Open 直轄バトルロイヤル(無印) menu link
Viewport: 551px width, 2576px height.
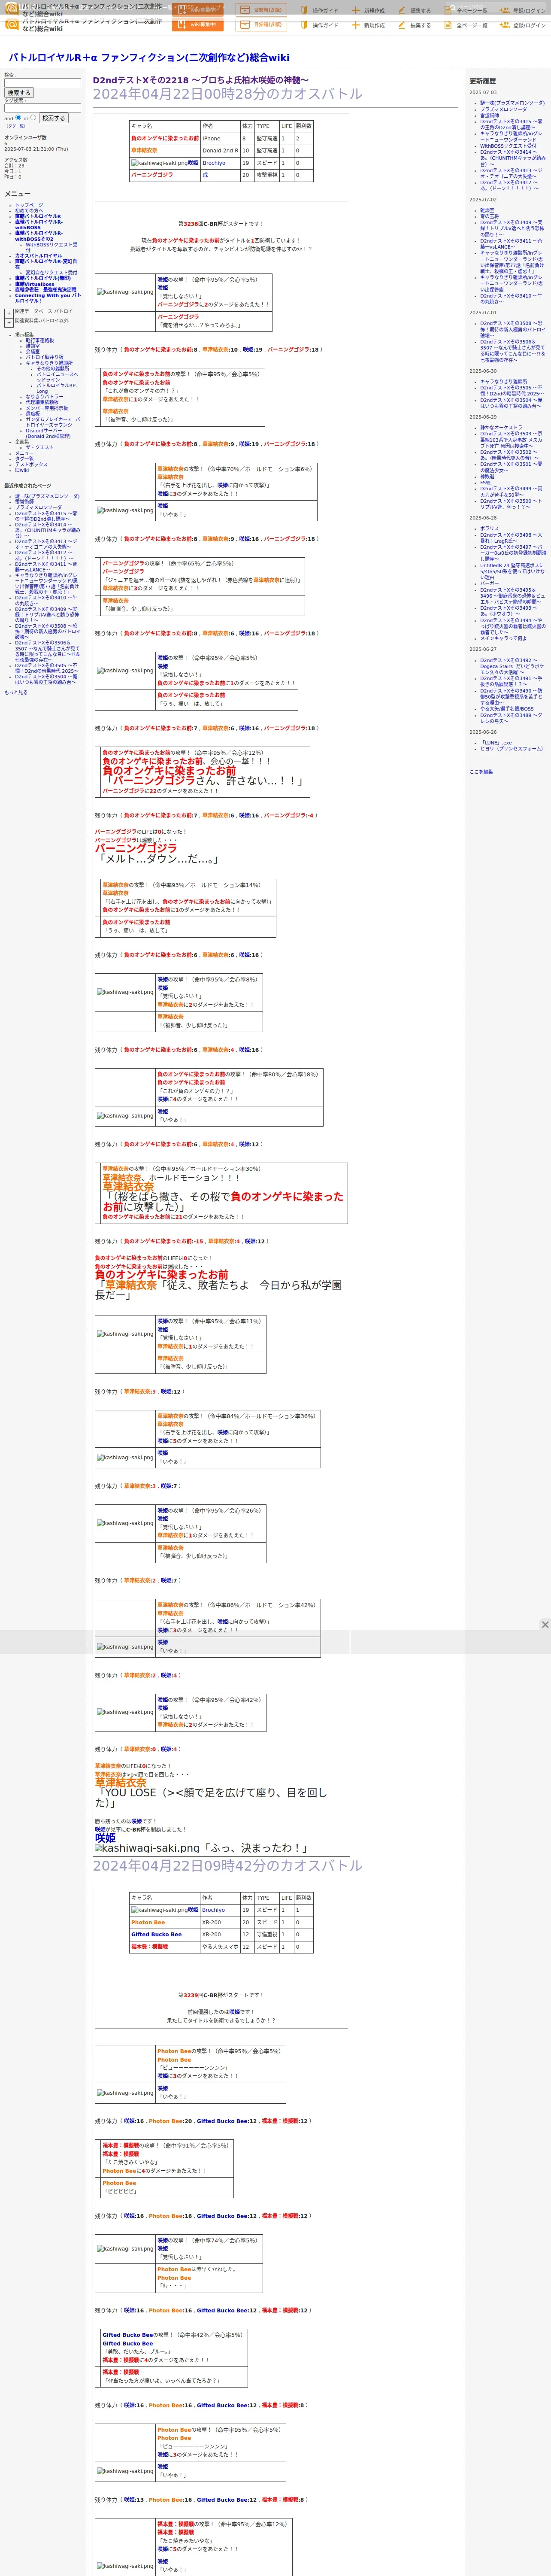43,279
